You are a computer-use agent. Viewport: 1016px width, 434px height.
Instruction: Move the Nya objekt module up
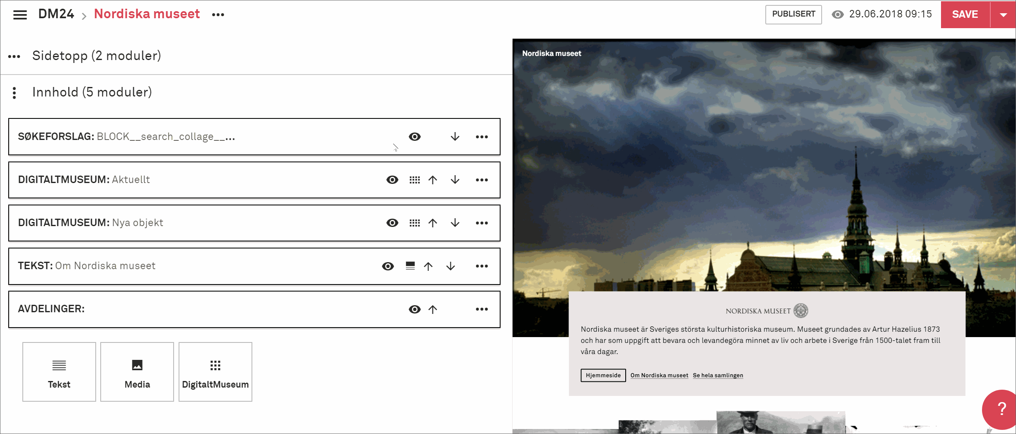(x=433, y=223)
